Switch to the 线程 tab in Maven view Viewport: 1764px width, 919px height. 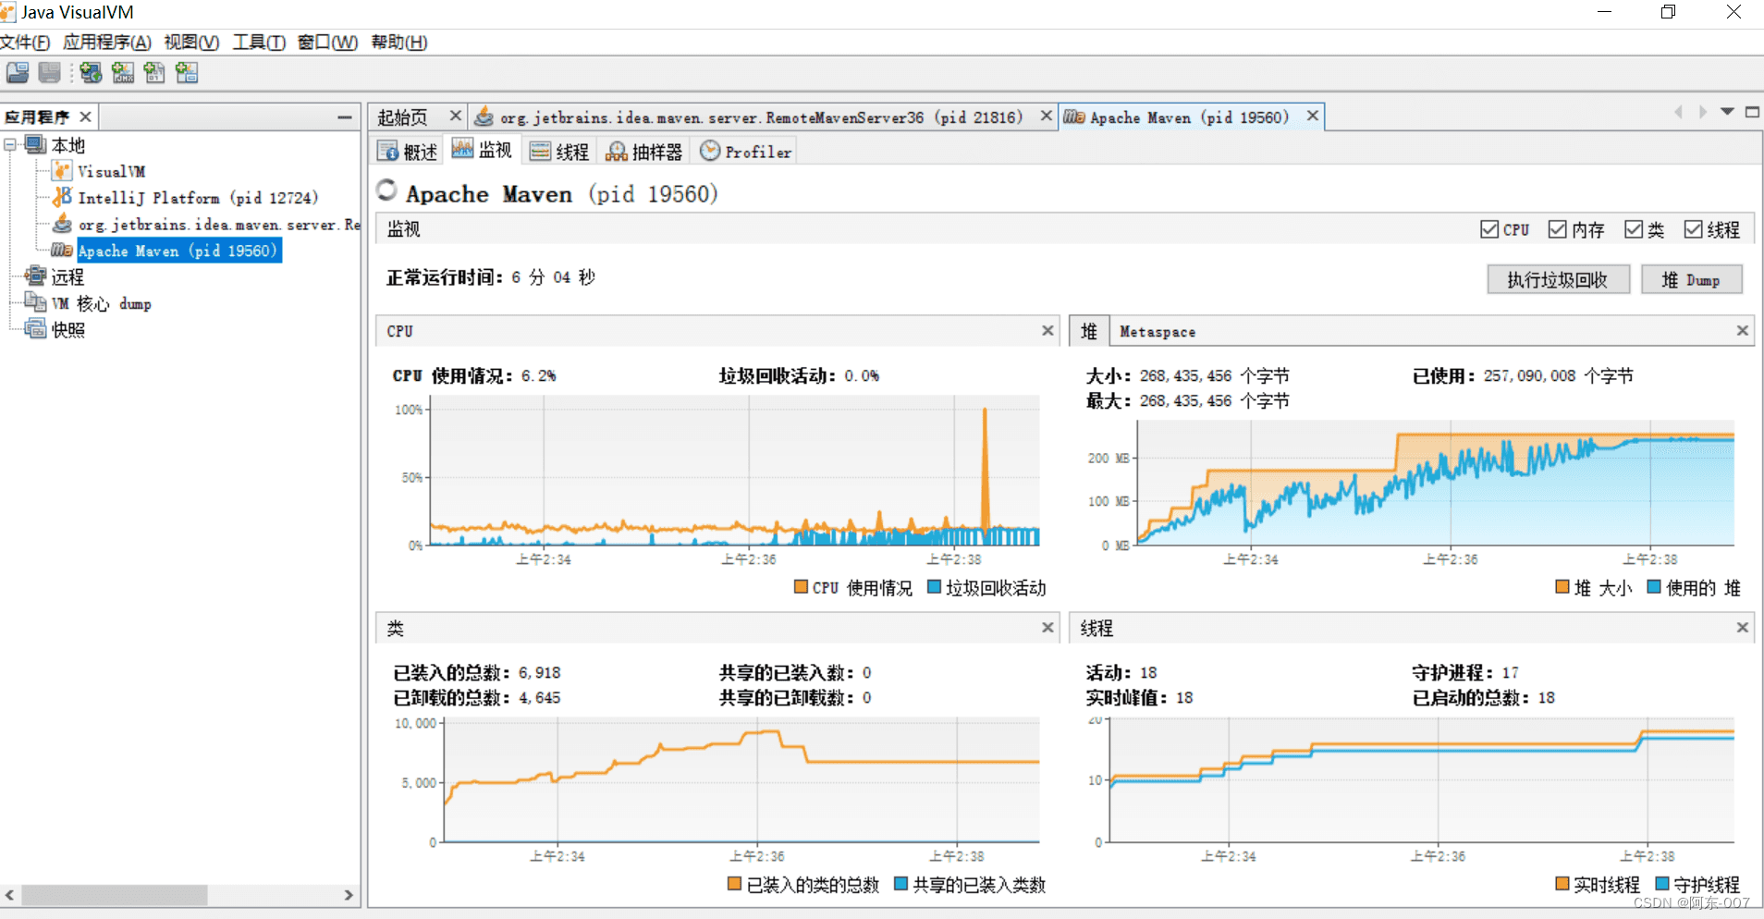click(560, 152)
